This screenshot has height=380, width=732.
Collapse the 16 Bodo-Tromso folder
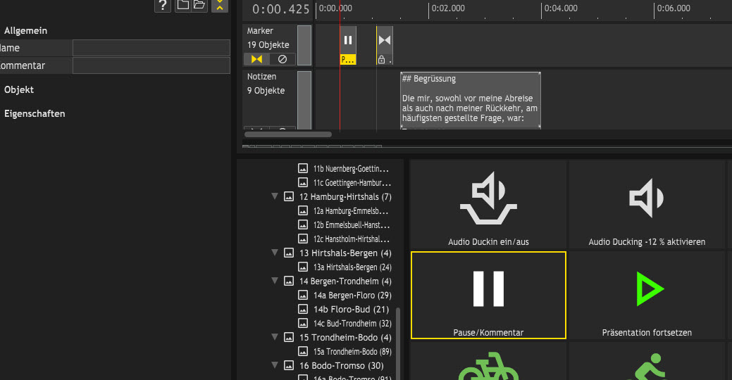pyautogui.click(x=275, y=365)
